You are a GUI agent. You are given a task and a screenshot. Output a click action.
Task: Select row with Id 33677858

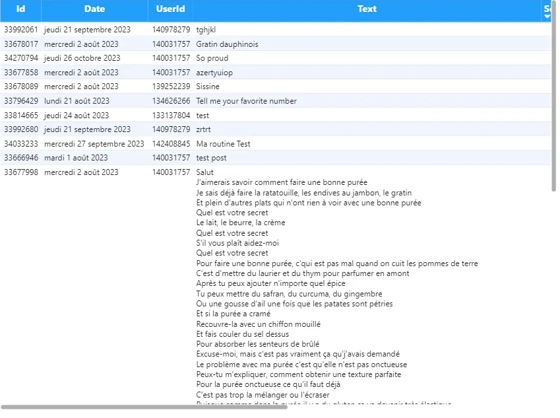point(21,73)
